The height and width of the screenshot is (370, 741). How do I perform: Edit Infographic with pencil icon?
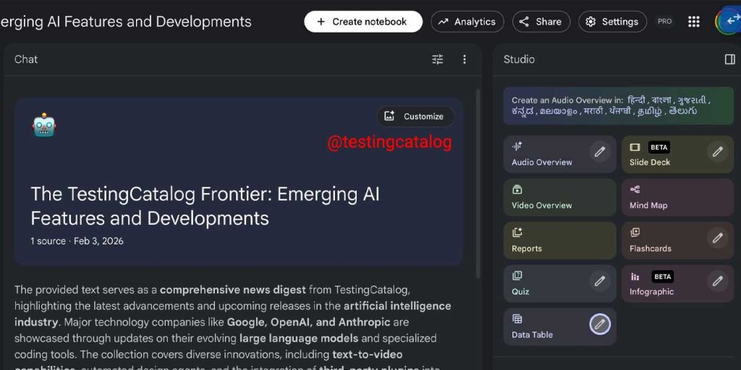tap(717, 281)
